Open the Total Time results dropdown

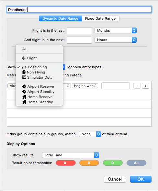pos(71,155)
